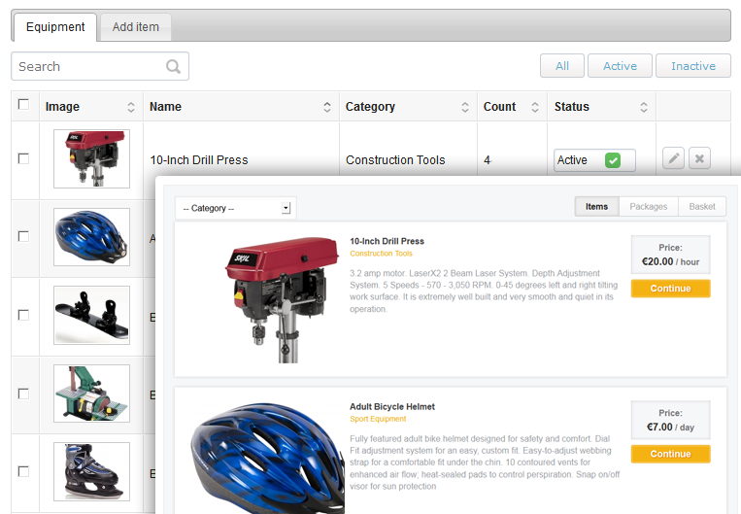Click large bicycle helmet product image
Image resolution: width=741 pixels, height=514 pixels.
click(267, 458)
